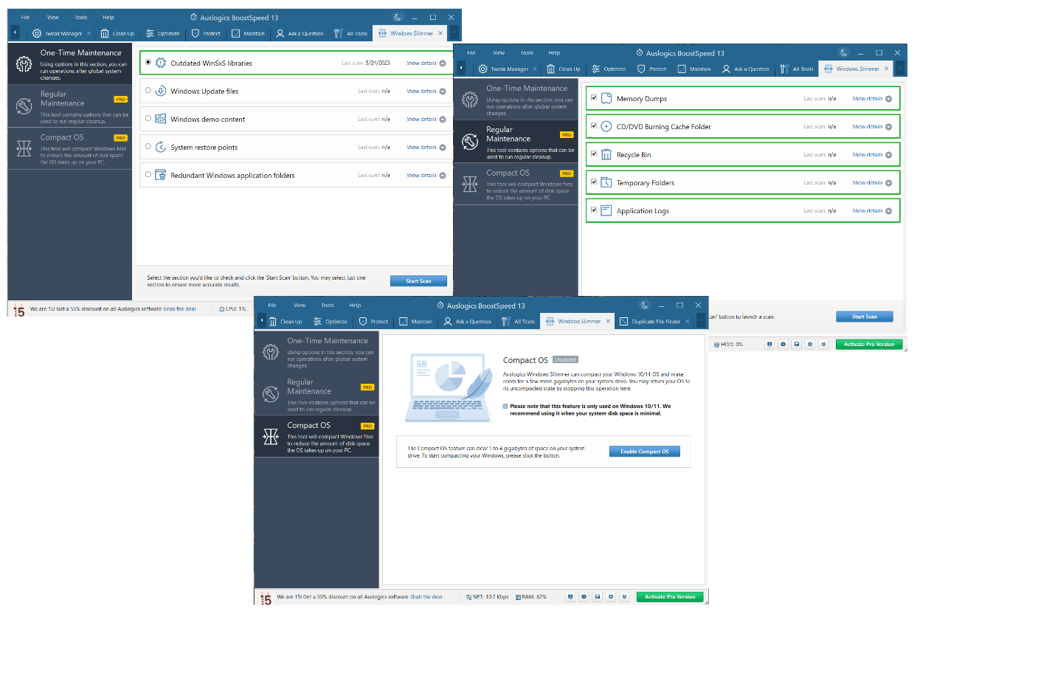Screen dimensions: 1055x690
Task: Select the Windows Update files radio button
Action: tap(148, 91)
